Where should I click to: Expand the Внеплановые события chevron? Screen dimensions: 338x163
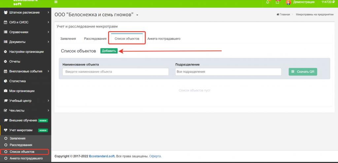(x=48, y=71)
